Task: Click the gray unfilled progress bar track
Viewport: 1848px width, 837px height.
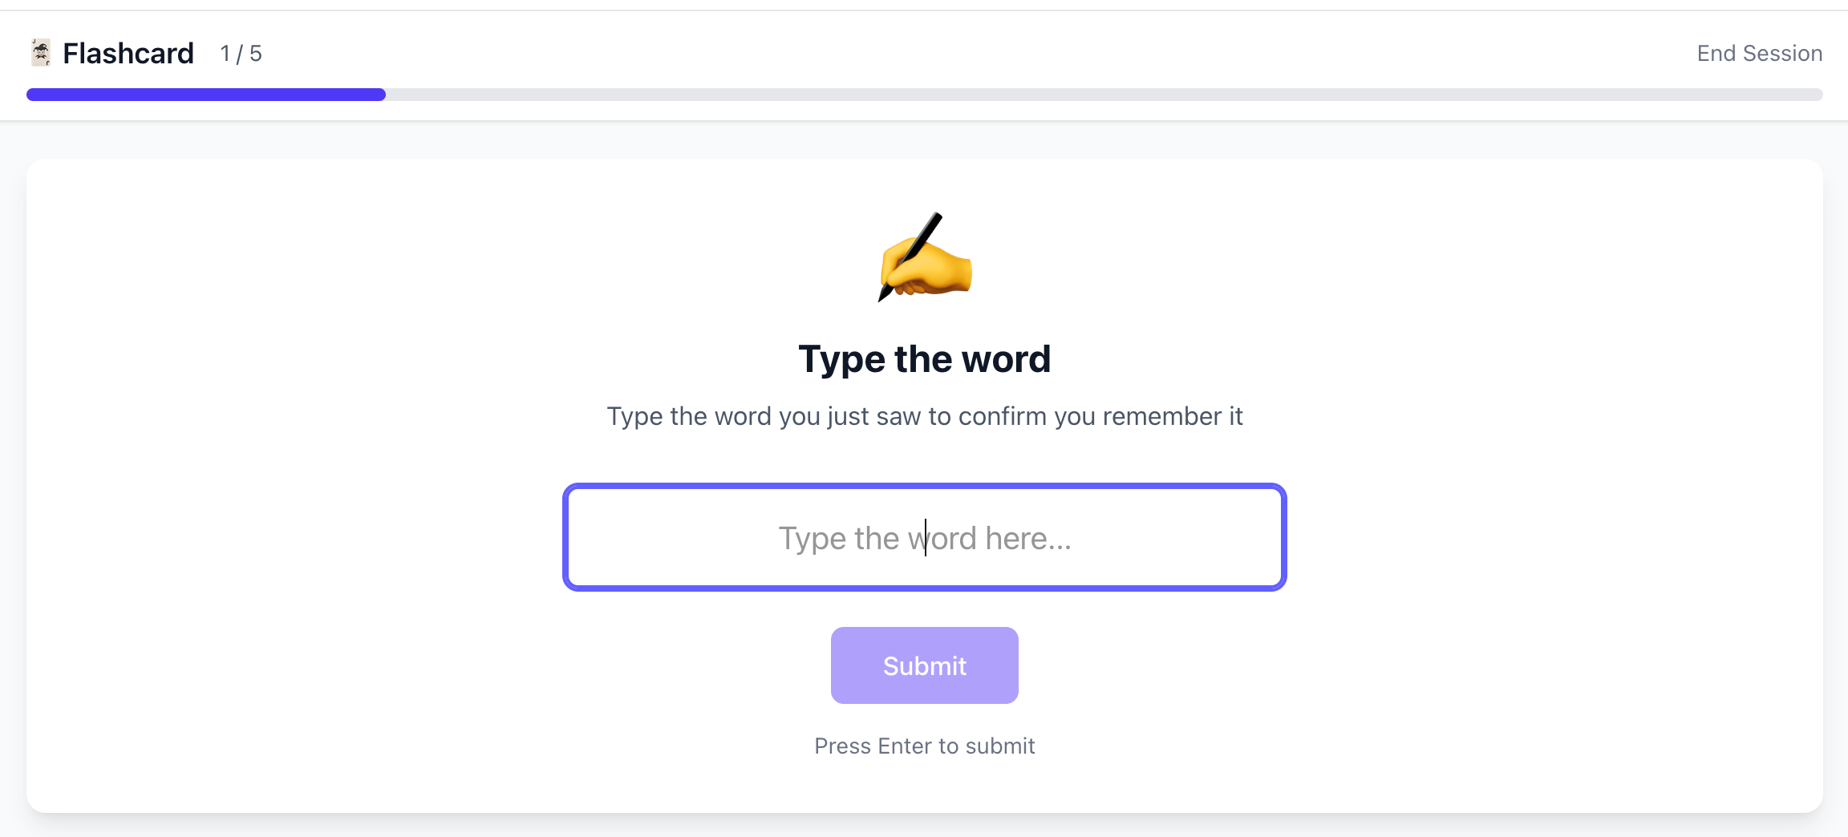Action: coord(1104,95)
